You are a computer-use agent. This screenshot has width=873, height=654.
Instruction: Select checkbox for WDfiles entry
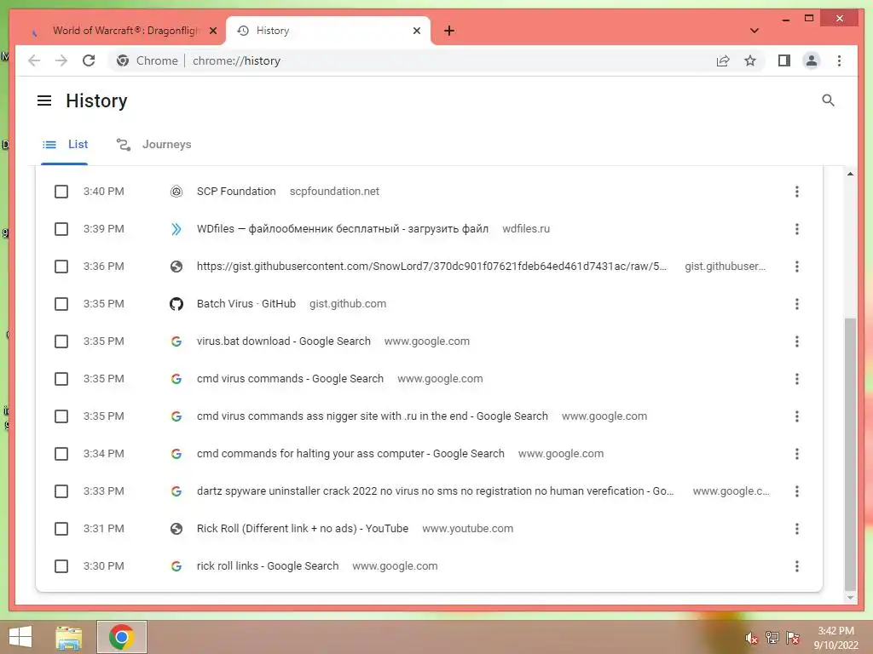click(61, 229)
